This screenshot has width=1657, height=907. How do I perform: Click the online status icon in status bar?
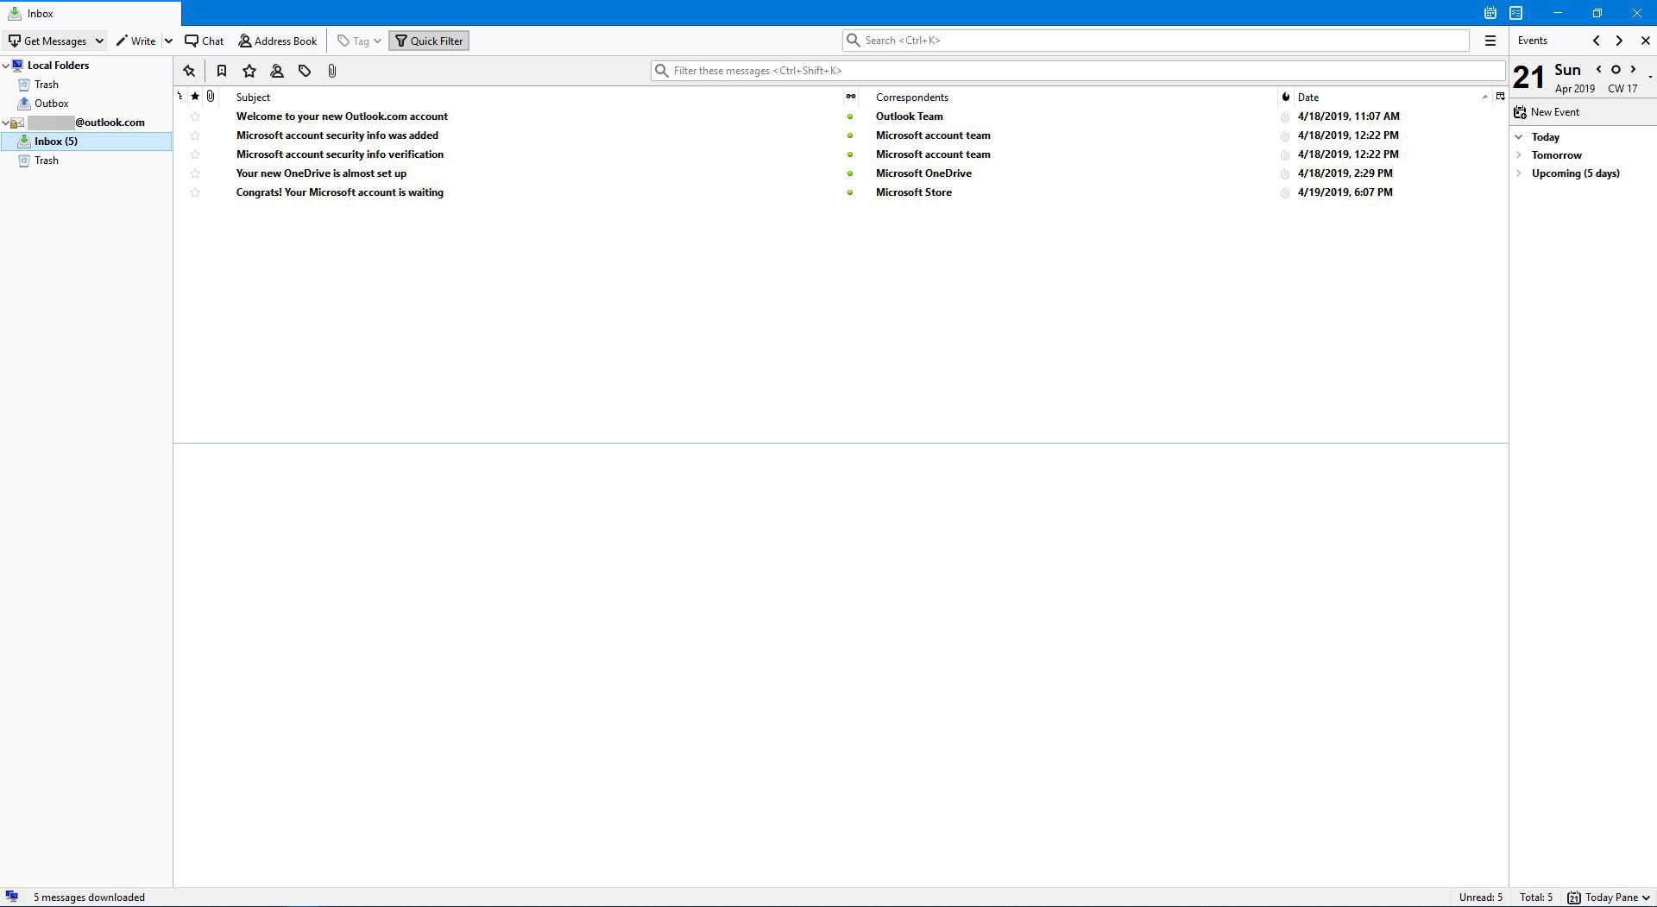[x=12, y=897]
